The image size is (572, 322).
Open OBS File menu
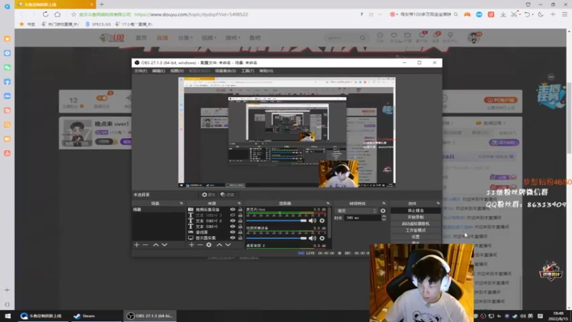140,71
